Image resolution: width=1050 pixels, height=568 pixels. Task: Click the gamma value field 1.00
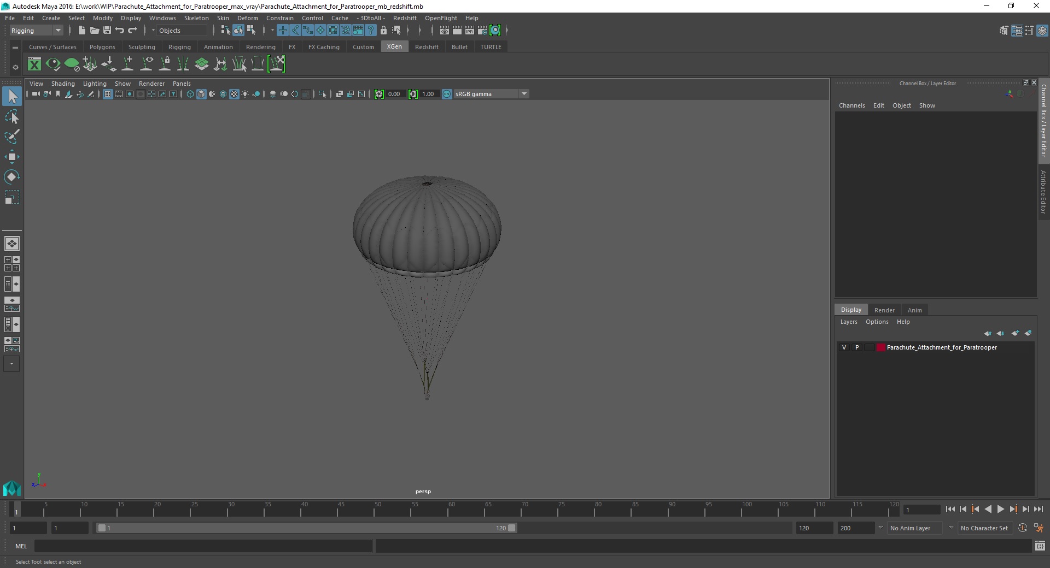428,94
